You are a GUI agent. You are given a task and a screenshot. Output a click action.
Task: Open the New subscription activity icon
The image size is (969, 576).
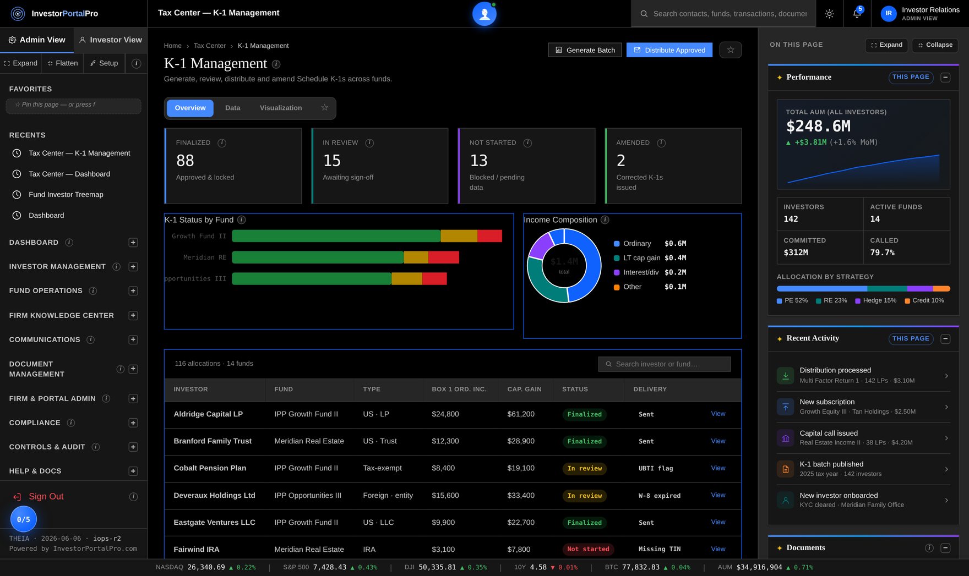pos(786,407)
